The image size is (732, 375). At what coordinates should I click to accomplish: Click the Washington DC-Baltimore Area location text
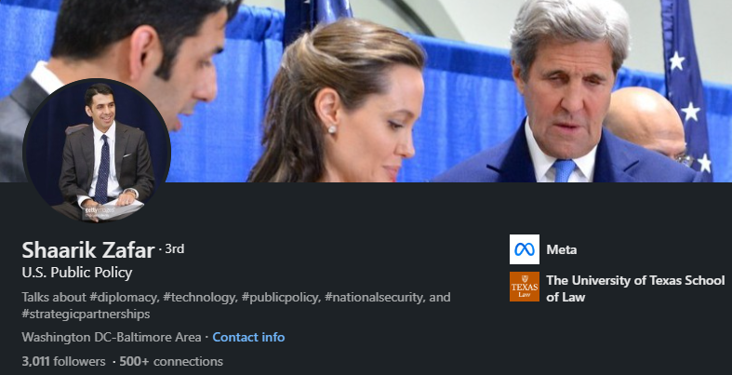(111, 337)
